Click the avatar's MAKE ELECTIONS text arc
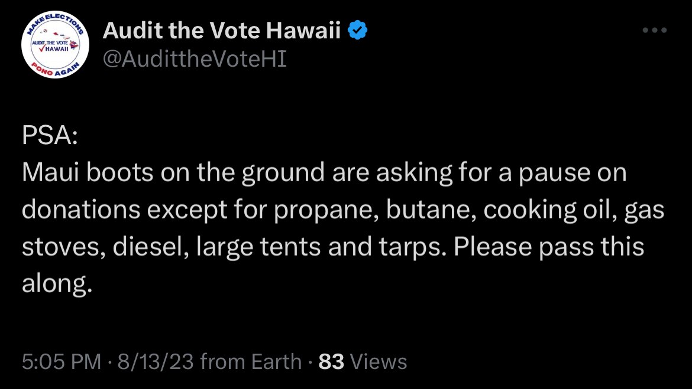Viewport: 692px width, 389px height. (55, 17)
